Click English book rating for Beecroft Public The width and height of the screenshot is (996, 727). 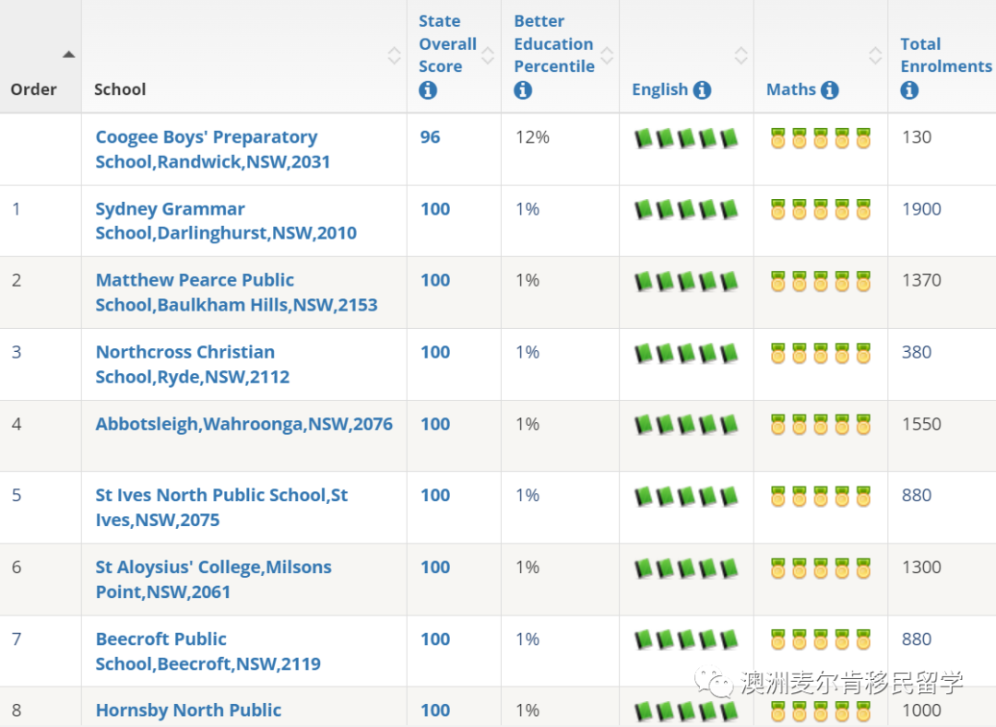(x=686, y=639)
